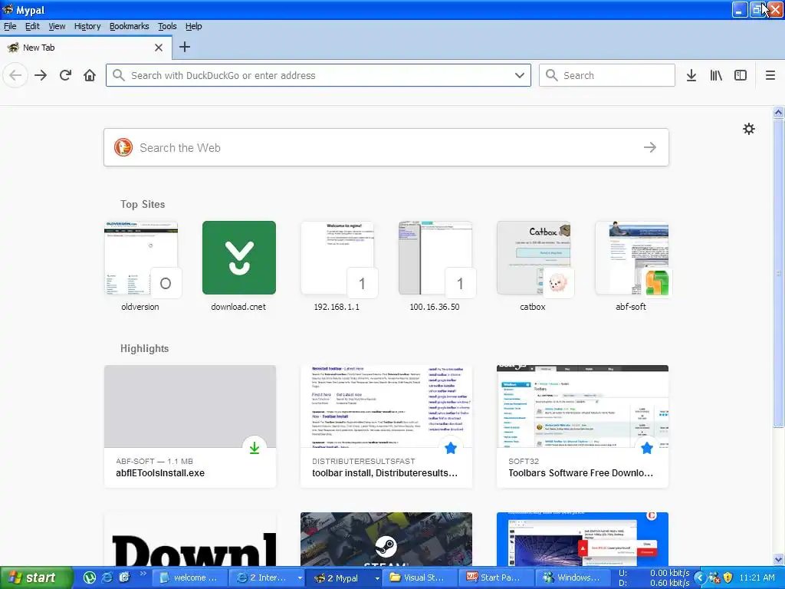Click bookmark star on Distributeresultsfast card
The height and width of the screenshot is (589, 785).
click(451, 448)
